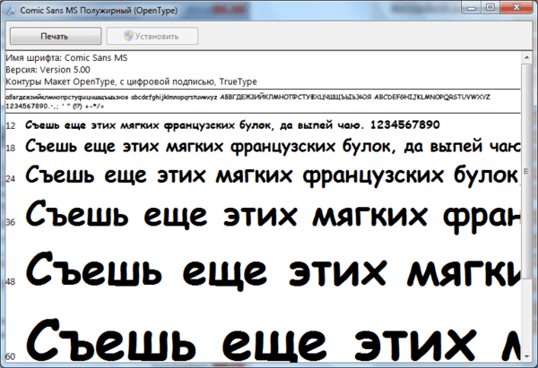538x368 pixels.
Task: Click the scrollbar up arrow
Action: 526,57
